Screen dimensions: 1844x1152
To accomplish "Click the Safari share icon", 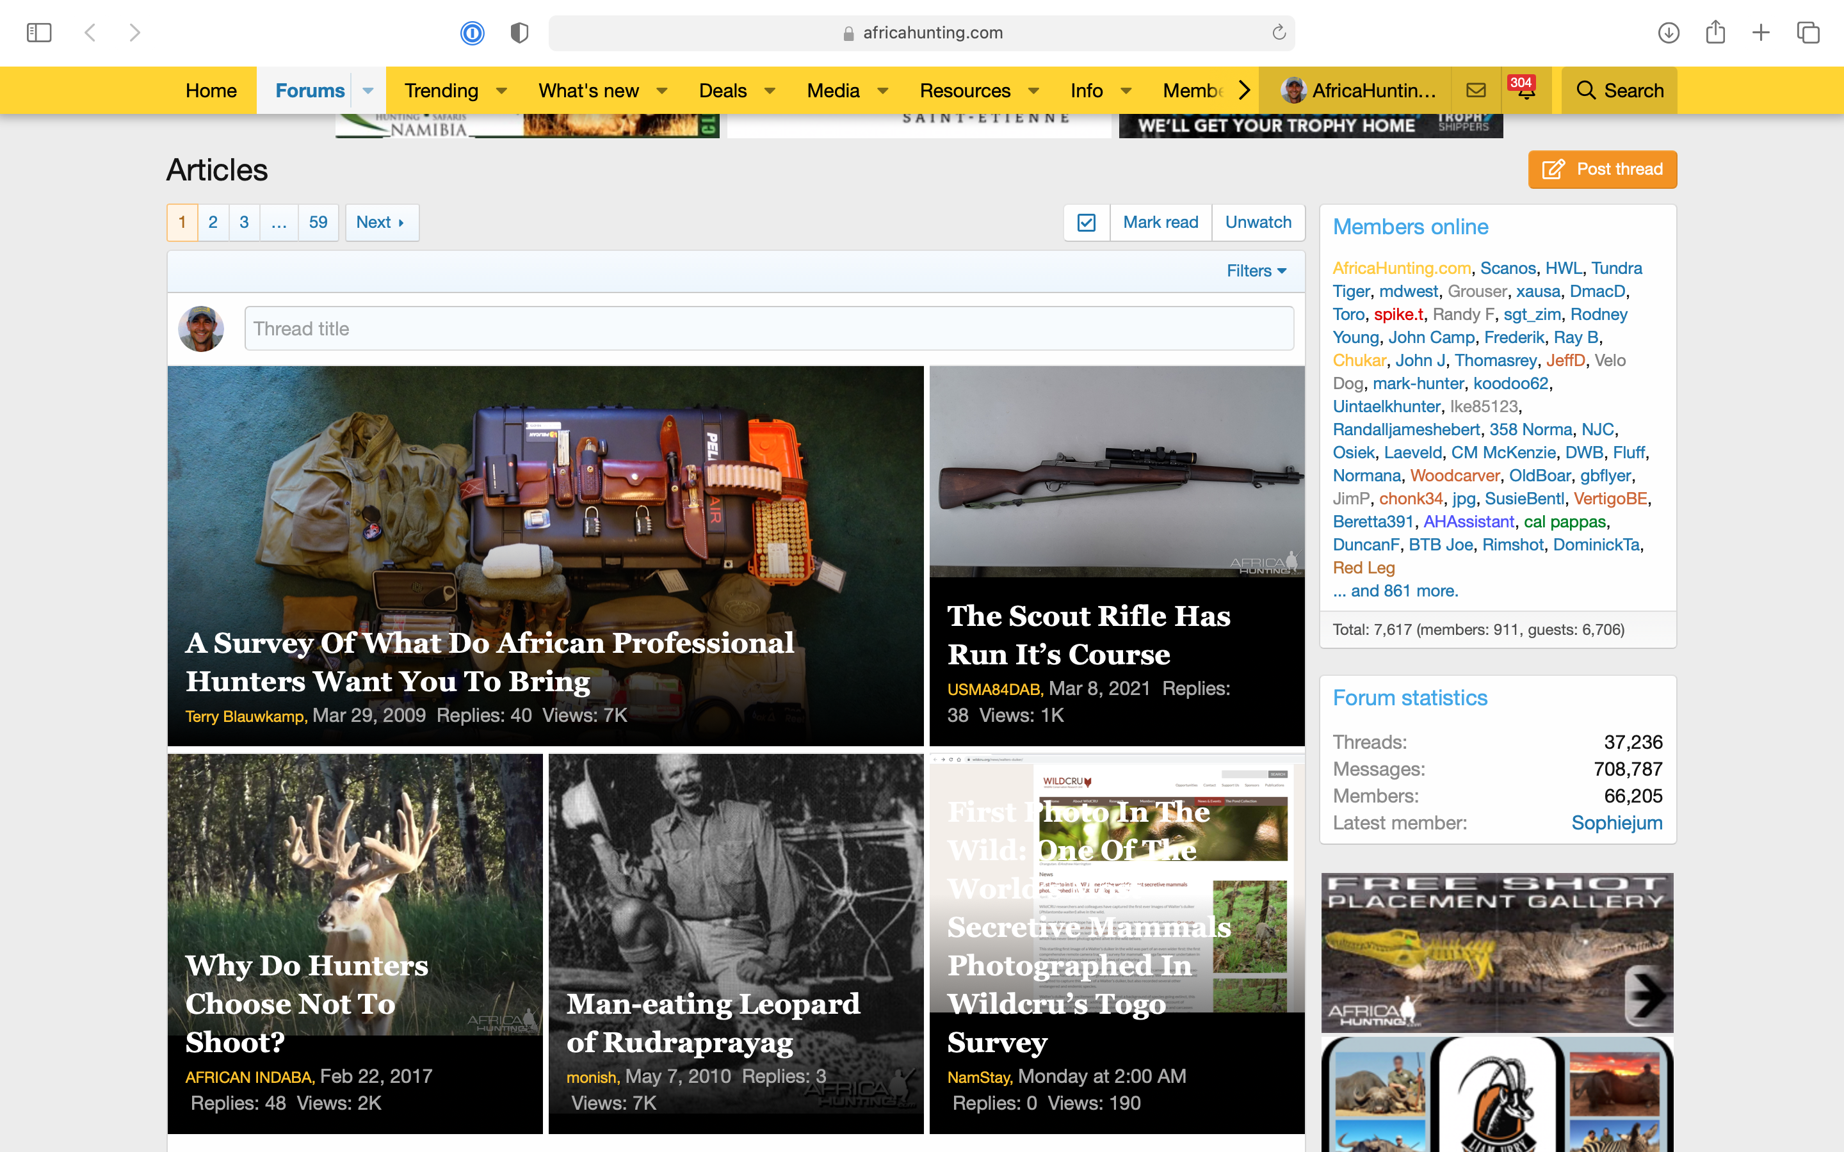I will tap(1715, 32).
